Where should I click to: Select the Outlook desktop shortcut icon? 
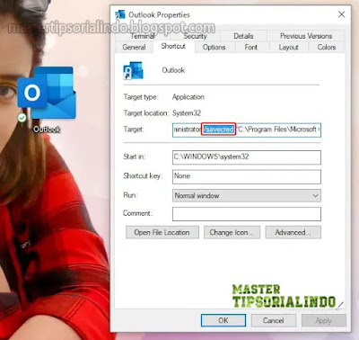(47, 93)
